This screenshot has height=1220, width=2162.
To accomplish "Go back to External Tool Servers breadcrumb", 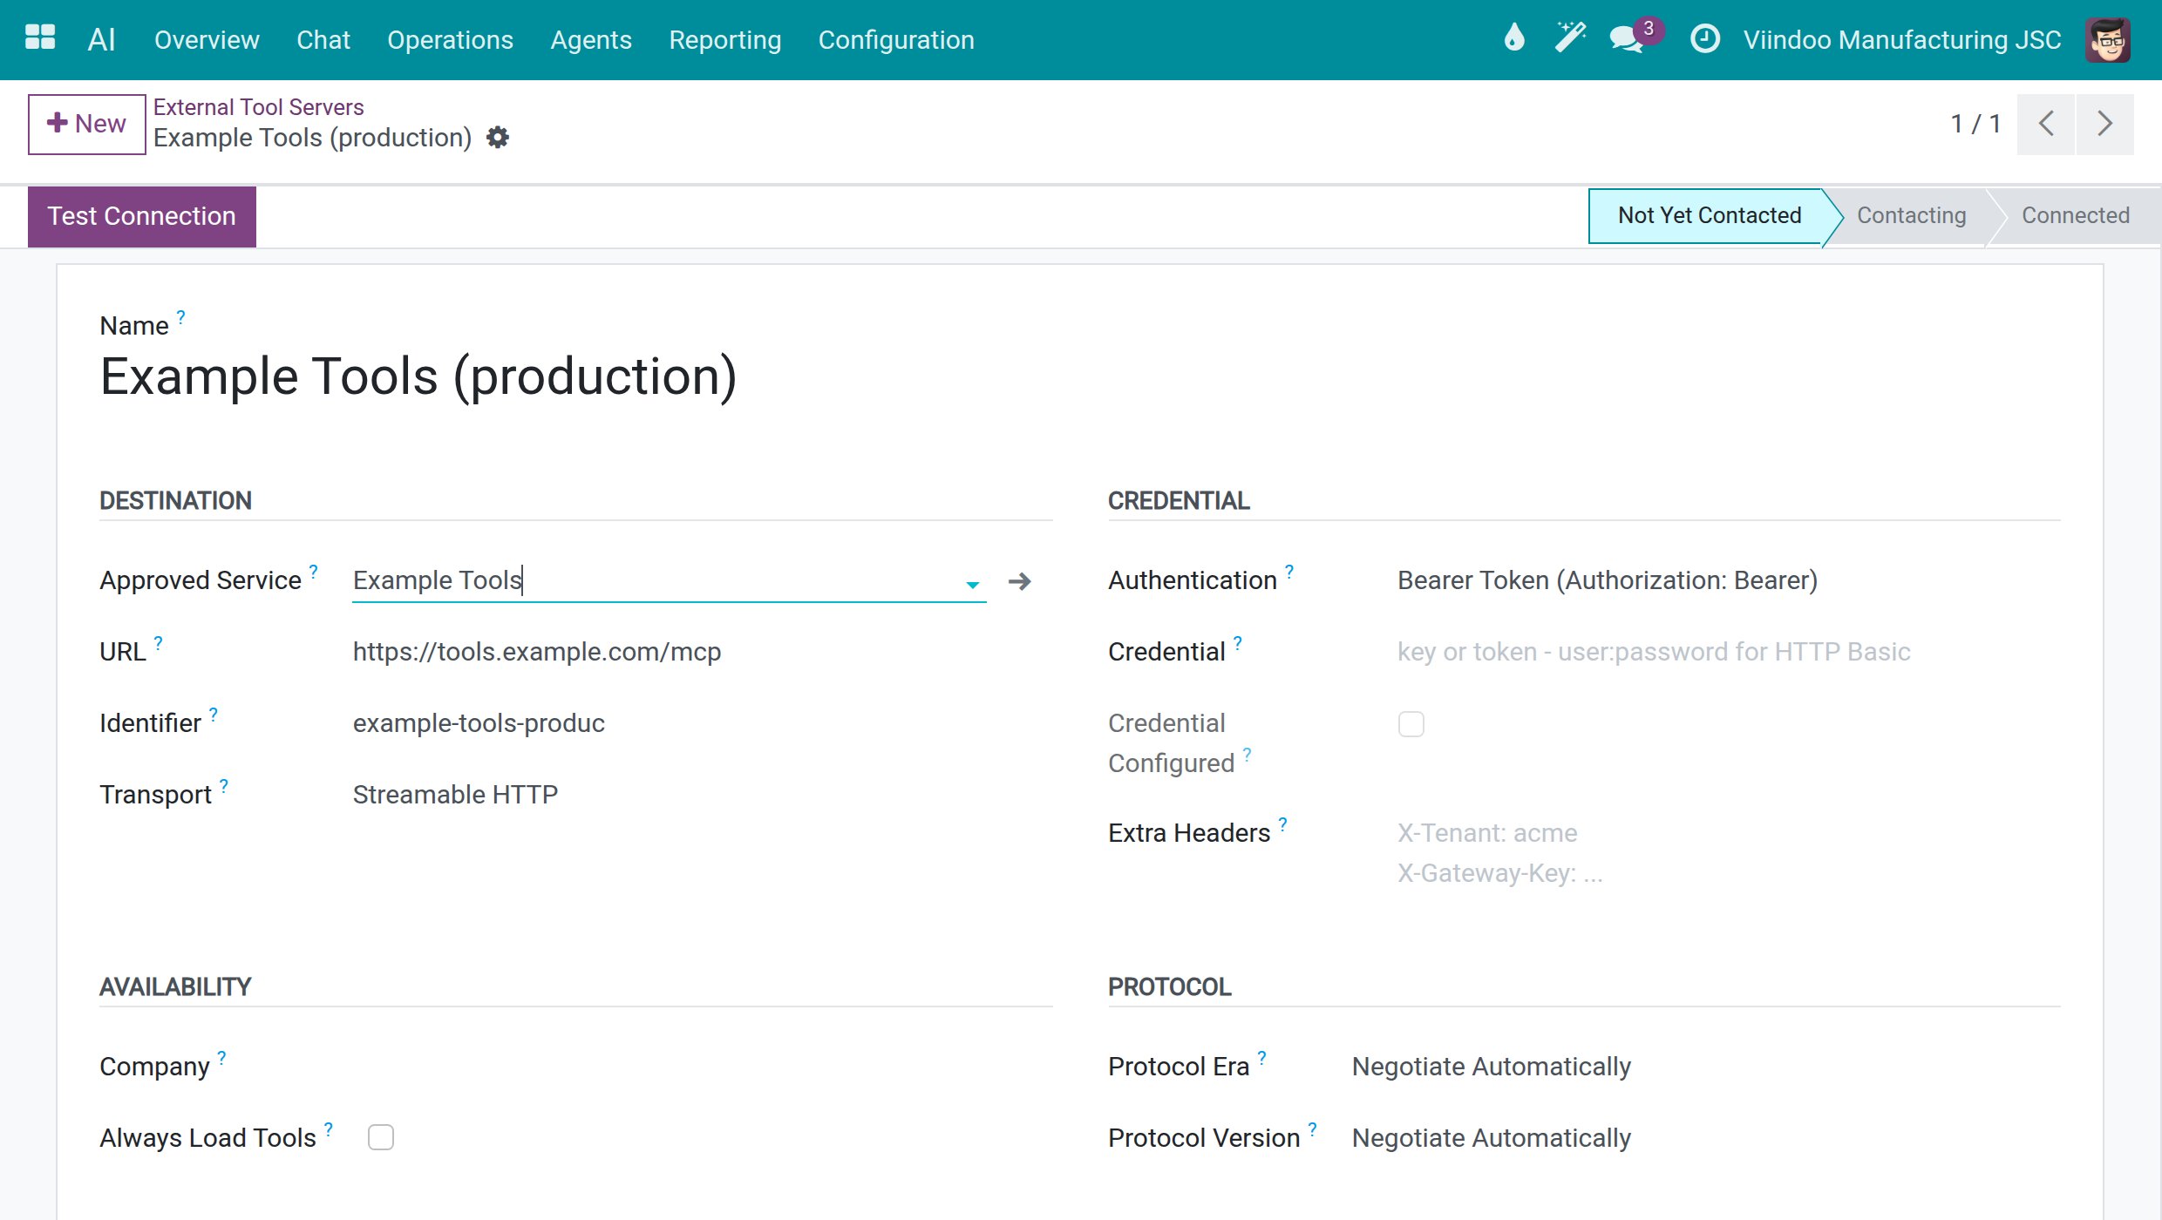I will 258,107.
